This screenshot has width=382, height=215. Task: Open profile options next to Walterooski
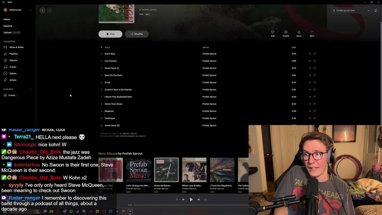(x=30, y=10)
